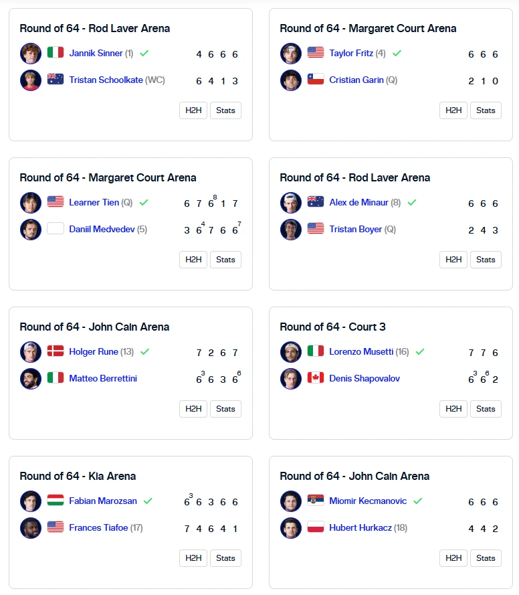The height and width of the screenshot is (595, 519).
Task: Click the Australian flag next to Tristan Schoolkate
Action: [x=56, y=79]
